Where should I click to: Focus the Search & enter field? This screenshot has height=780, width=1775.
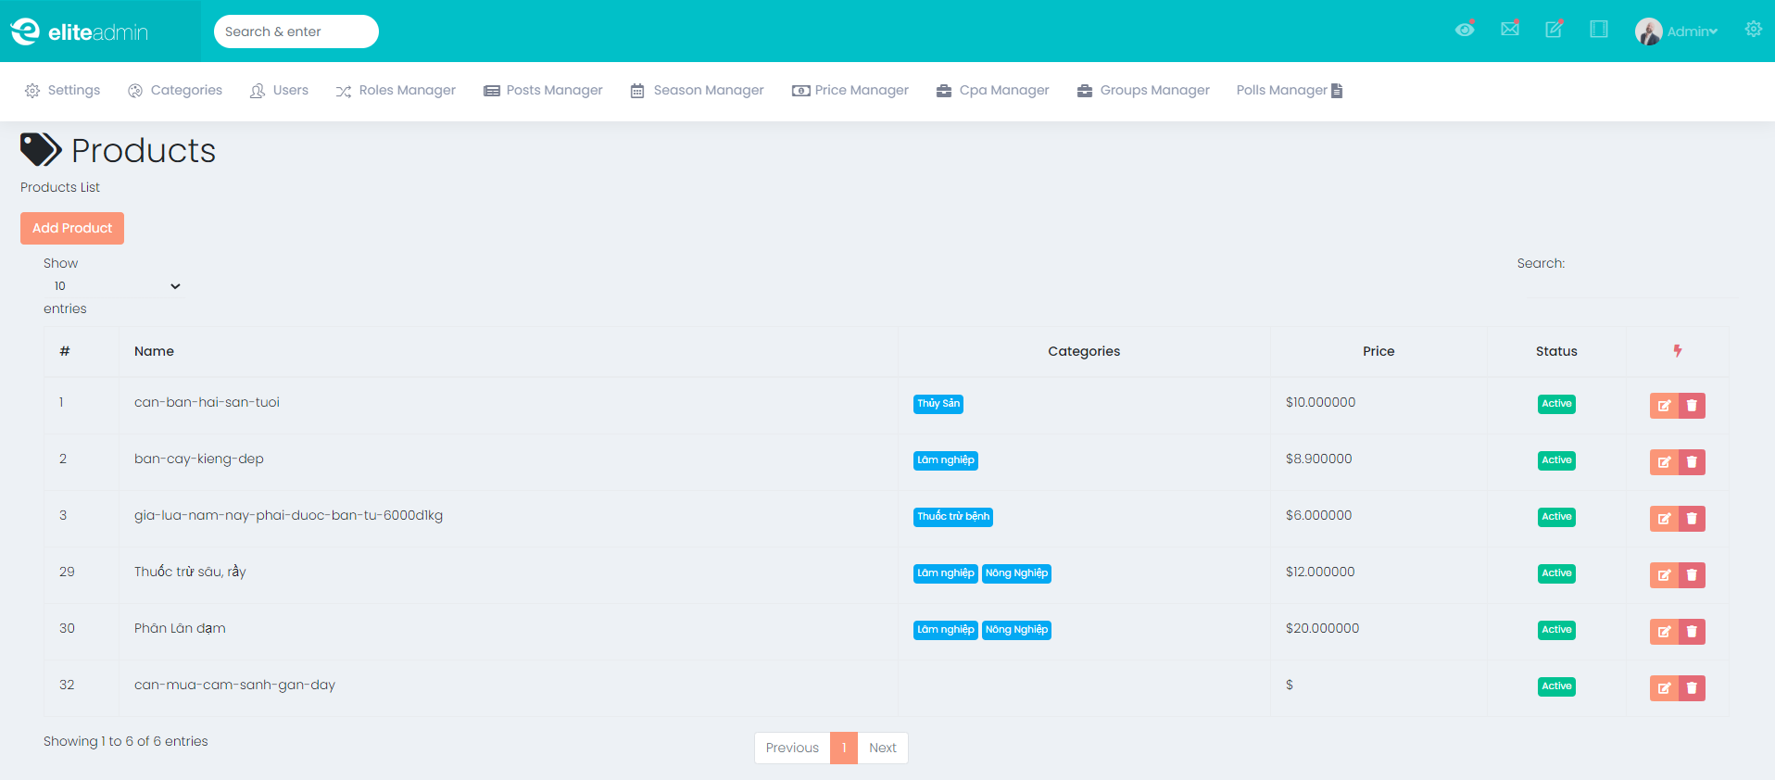click(296, 31)
